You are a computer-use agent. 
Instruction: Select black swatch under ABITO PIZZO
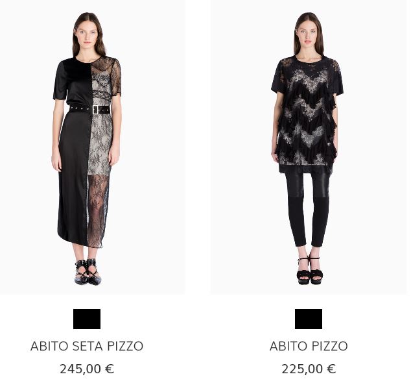(x=309, y=319)
